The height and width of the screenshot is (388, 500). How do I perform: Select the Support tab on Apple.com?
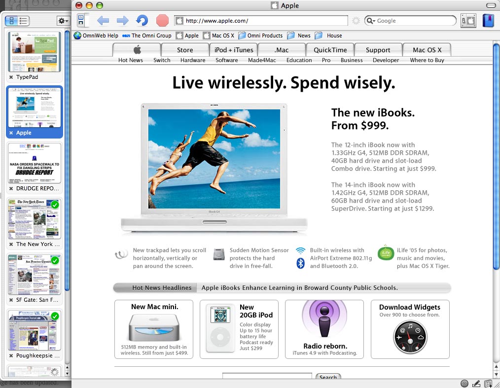[378, 49]
